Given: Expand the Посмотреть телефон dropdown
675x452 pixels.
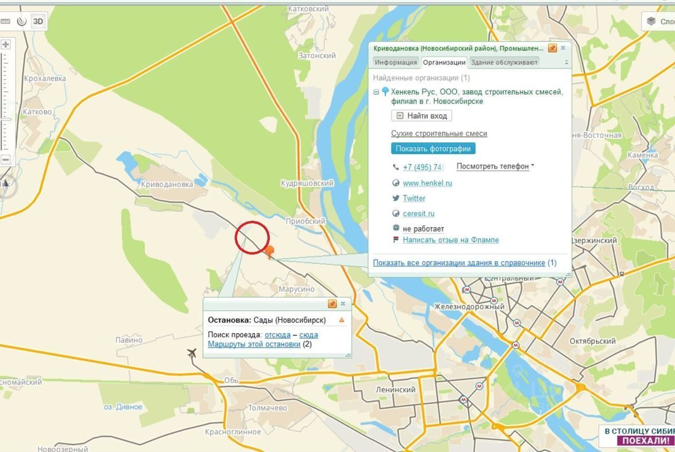Looking at the screenshot, I should click(495, 166).
